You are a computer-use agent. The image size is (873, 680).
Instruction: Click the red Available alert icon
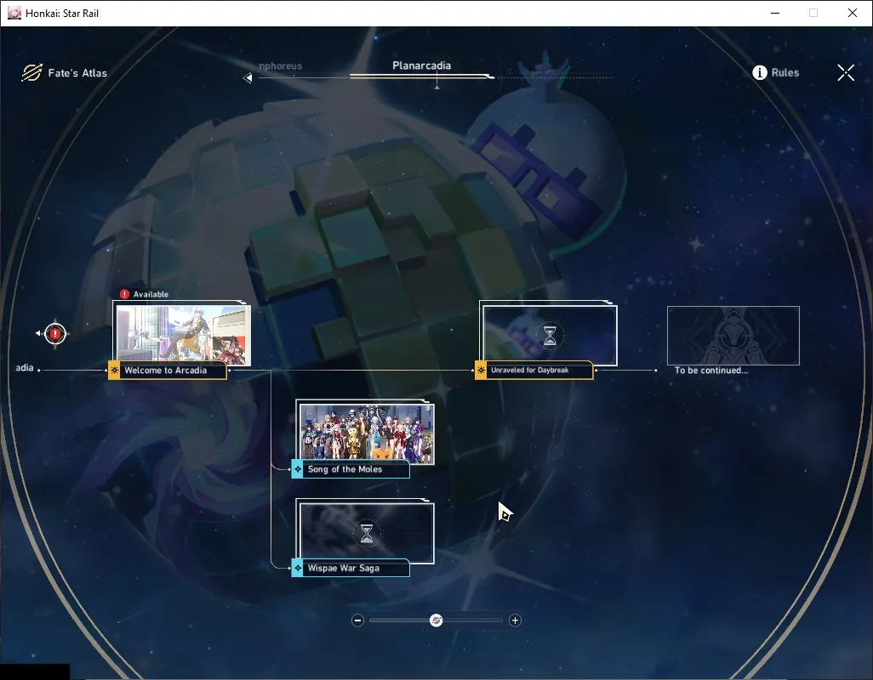125,294
